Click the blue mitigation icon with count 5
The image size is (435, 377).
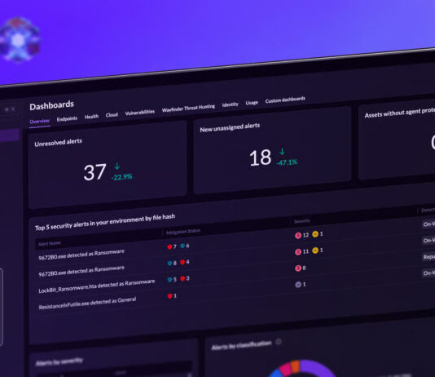pos(169,280)
